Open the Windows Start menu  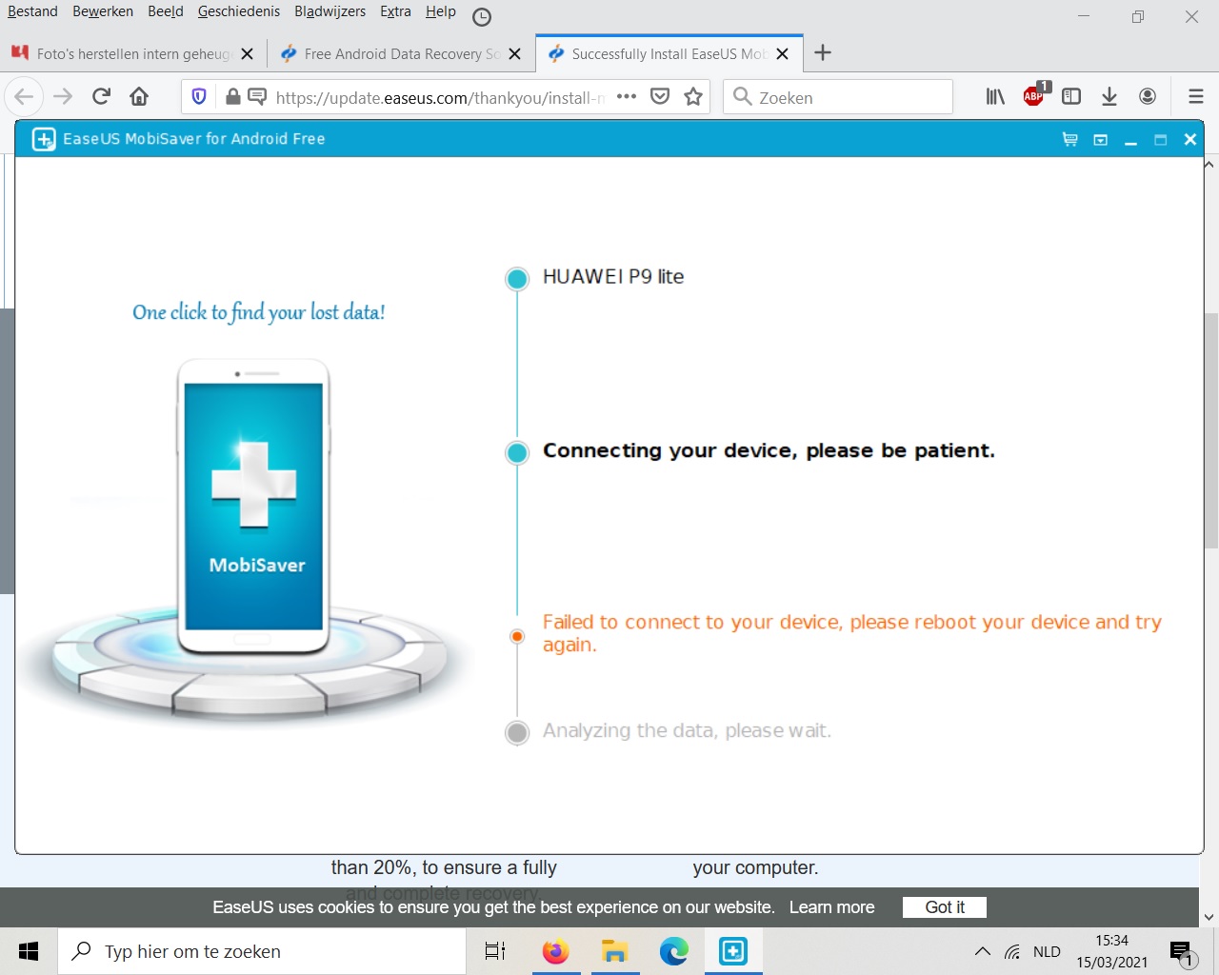pos(29,951)
